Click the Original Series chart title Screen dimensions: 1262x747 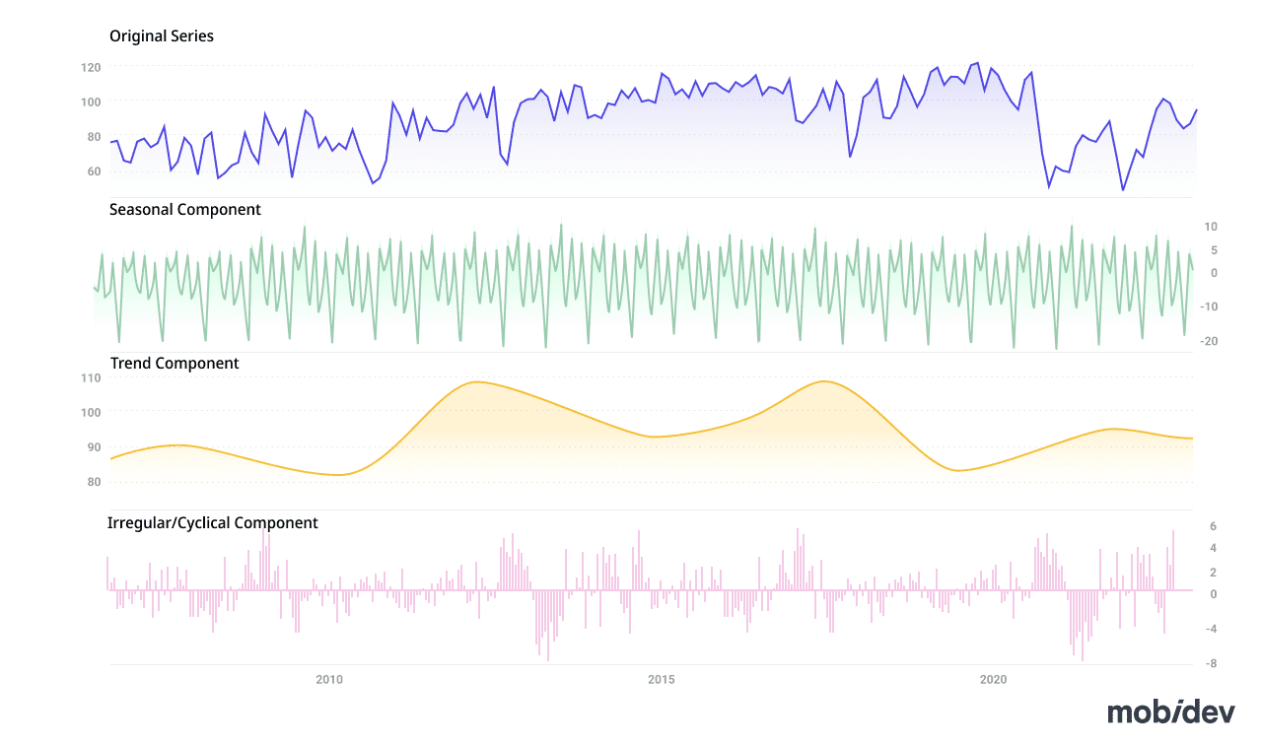pyautogui.click(x=162, y=36)
